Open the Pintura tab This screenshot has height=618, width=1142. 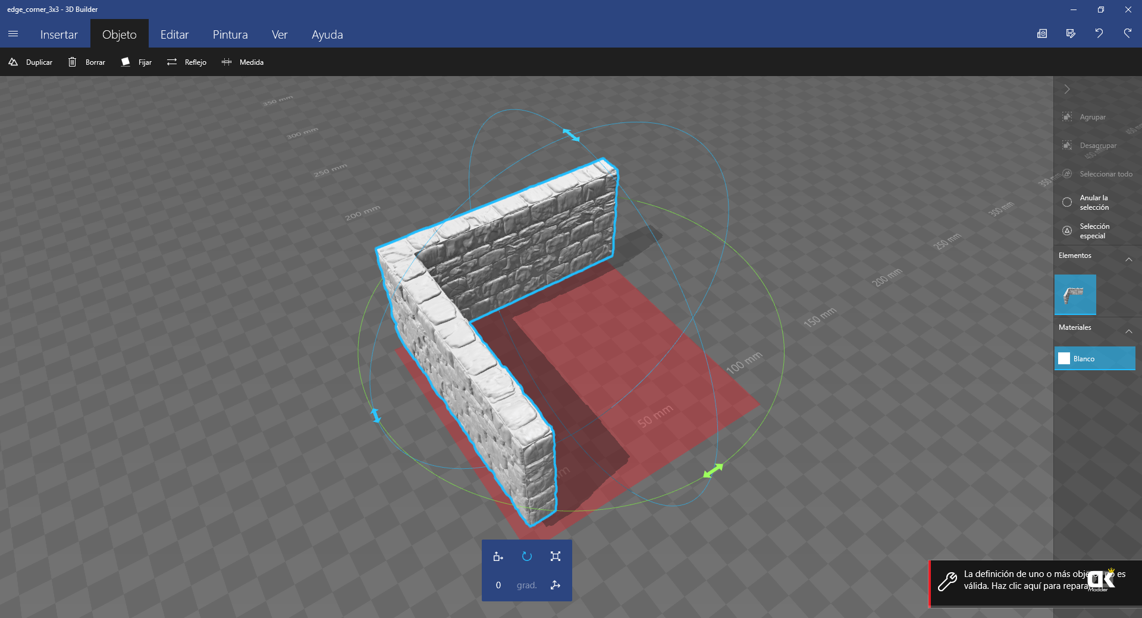point(230,34)
